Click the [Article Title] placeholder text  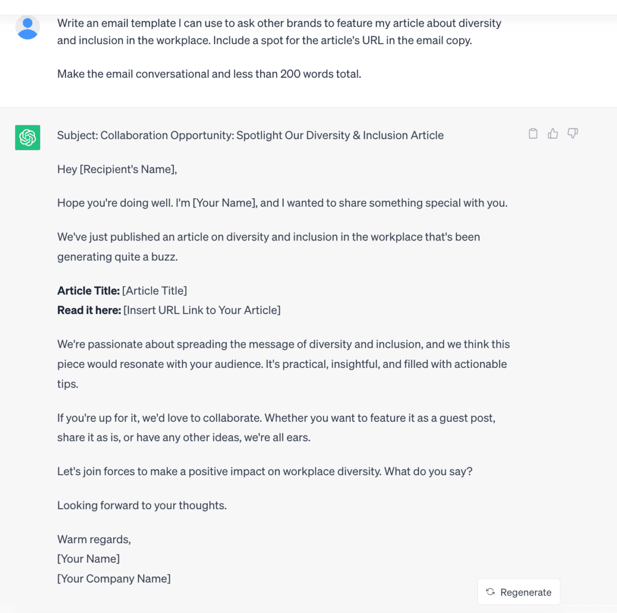coord(154,290)
